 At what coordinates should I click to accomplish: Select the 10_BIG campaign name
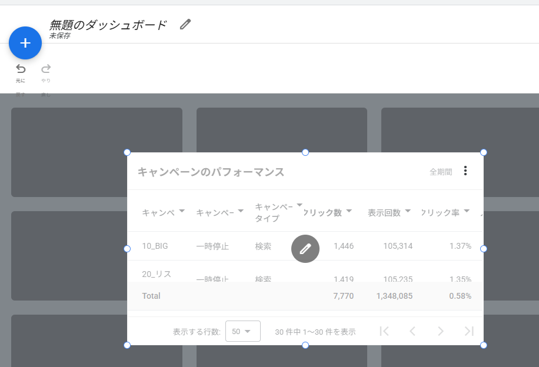[x=155, y=246]
